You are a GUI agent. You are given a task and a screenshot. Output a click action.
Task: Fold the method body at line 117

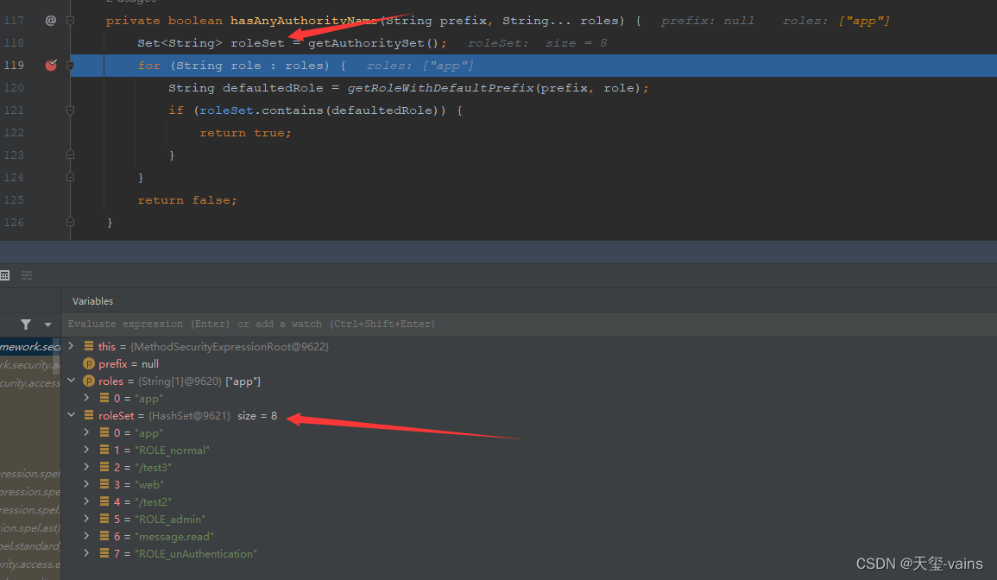tap(71, 20)
